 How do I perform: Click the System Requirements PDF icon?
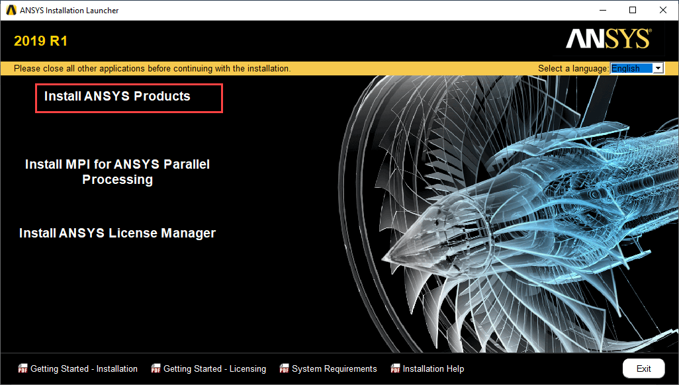[284, 368]
